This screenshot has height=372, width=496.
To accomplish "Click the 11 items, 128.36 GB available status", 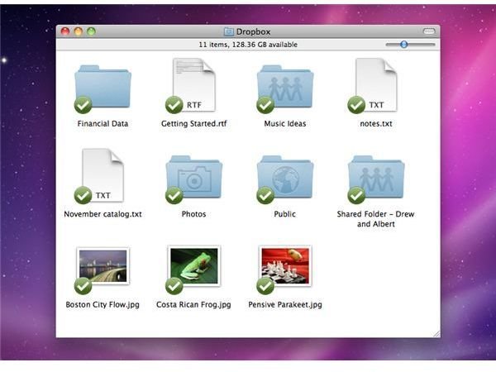I will pos(248,45).
